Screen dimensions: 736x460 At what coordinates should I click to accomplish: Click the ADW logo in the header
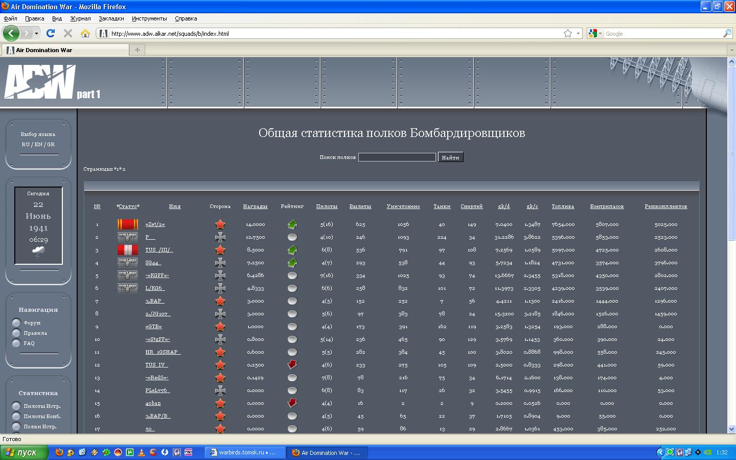(40, 82)
